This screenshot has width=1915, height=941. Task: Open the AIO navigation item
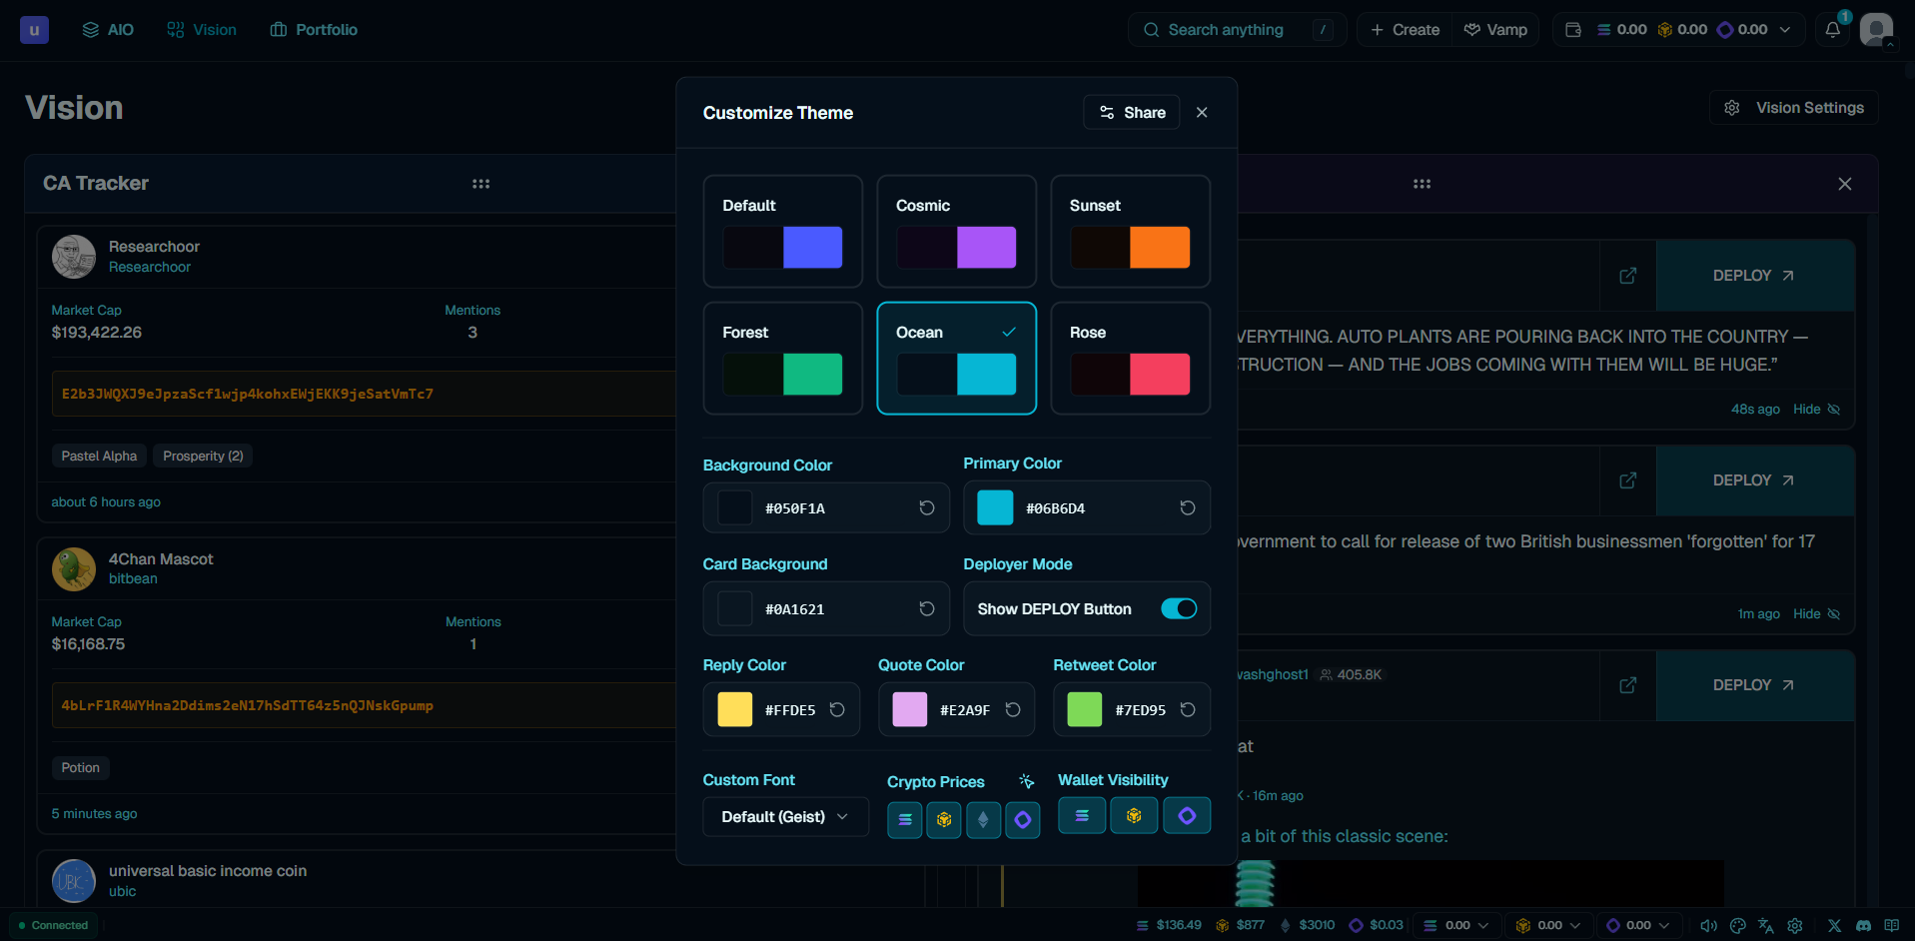click(x=108, y=30)
